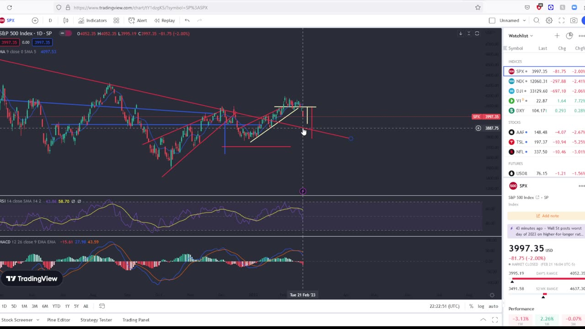Collapse the bottom panel with the chevron icon
The width and height of the screenshot is (585, 329).
click(483, 320)
